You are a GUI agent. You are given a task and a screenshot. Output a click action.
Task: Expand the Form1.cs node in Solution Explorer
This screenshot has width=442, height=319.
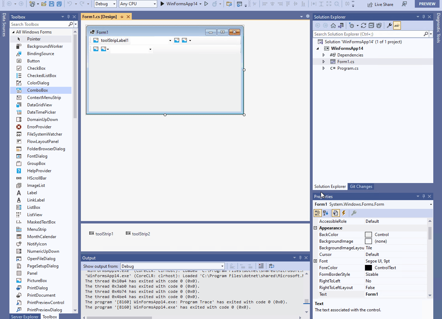[x=323, y=61]
